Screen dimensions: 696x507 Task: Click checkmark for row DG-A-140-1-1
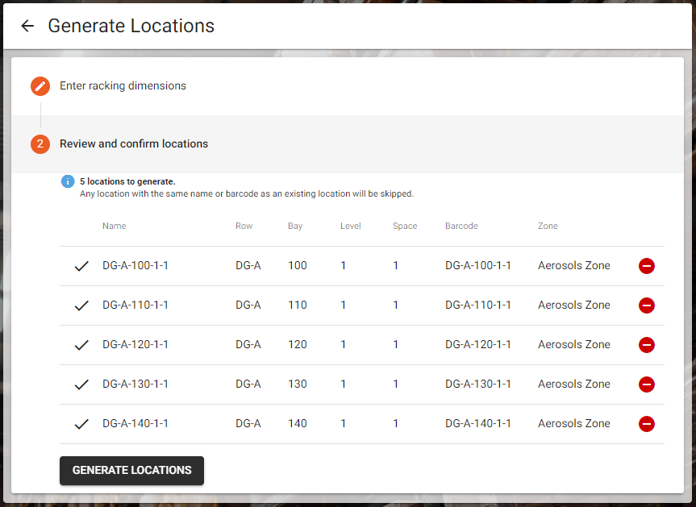click(x=81, y=424)
